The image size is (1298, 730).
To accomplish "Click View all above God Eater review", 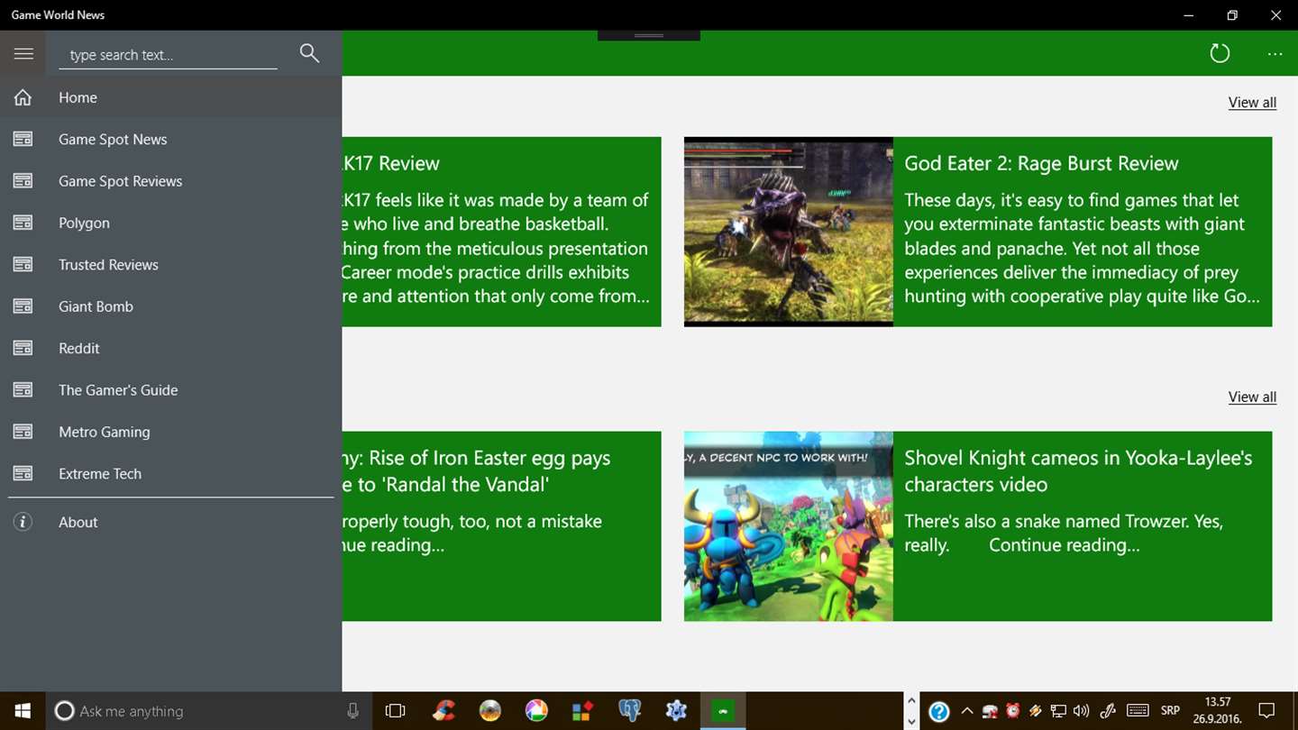I will [1252, 103].
